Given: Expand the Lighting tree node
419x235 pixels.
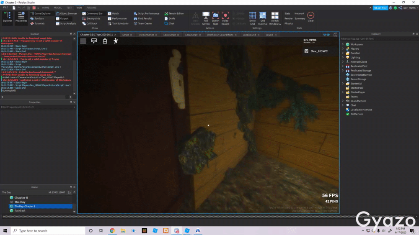Looking at the screenshot, I should 343,57.
